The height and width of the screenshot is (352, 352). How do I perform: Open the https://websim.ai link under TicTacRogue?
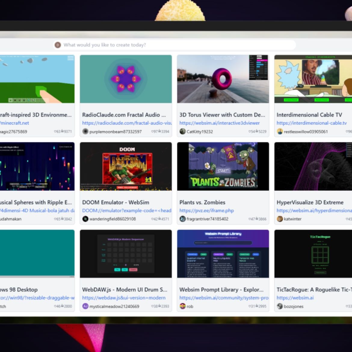[295, 298]
